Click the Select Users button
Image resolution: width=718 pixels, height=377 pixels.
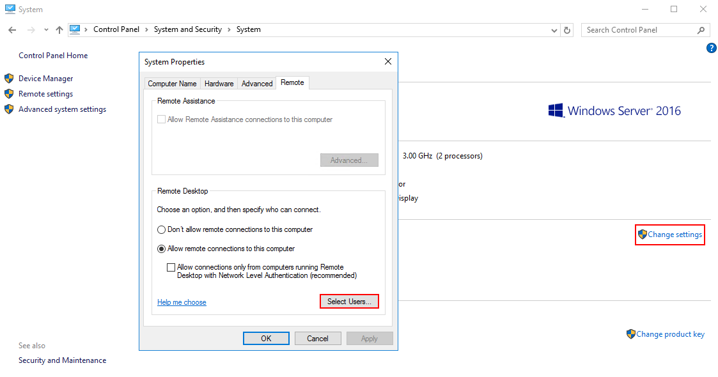coord(348,302)
